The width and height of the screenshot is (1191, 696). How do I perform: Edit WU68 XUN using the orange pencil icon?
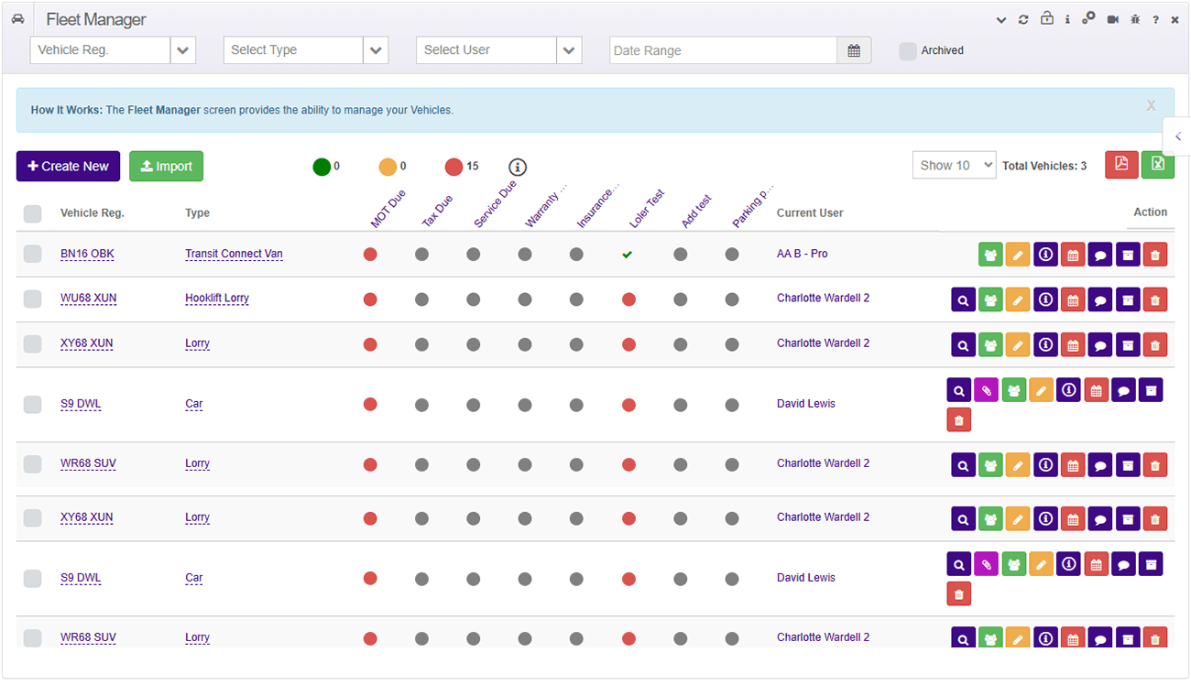pos(1018,299)
